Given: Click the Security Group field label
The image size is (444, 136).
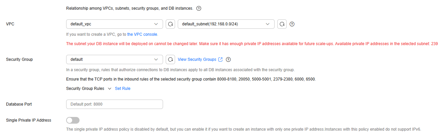Looking at the screenshot, I should [x=19, y=59].
